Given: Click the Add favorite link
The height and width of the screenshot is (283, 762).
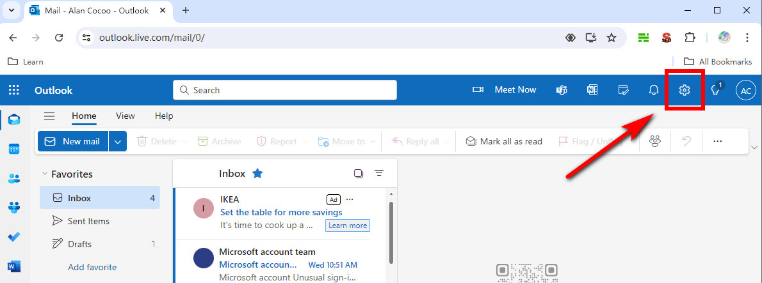Looking at the screenshot, I should pyautogui.click(x=92, y=267).
